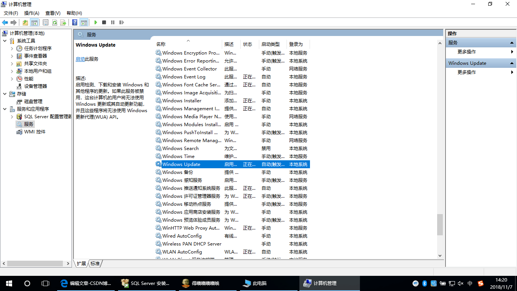The height and width of the screenshot is (291, 517).
Task: Expand the 事件查看器 node
Action: (12, 56)
